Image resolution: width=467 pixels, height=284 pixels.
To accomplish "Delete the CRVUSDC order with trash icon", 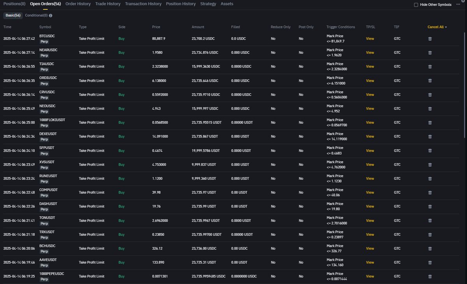I will pos(430,95).
